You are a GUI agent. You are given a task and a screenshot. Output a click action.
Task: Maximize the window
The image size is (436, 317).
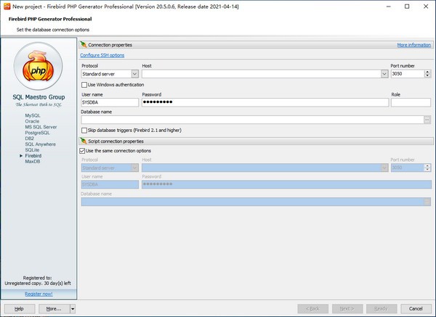pyautogui.click(x=407, y=7)
